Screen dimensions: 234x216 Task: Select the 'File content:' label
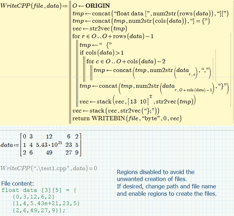(x=17, y=183)
